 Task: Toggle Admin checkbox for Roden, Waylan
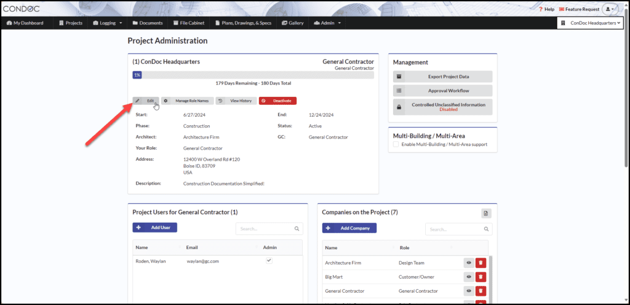pos(269,261)
